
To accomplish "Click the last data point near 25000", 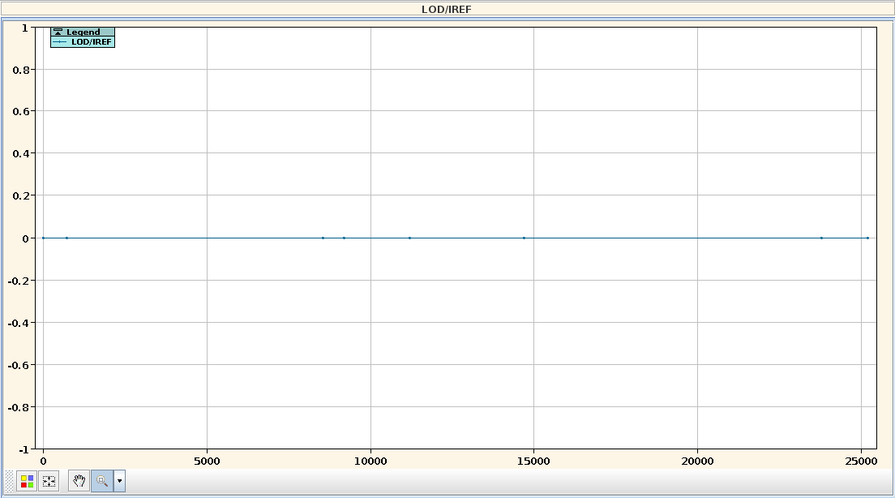I will [x=867, y=238].
